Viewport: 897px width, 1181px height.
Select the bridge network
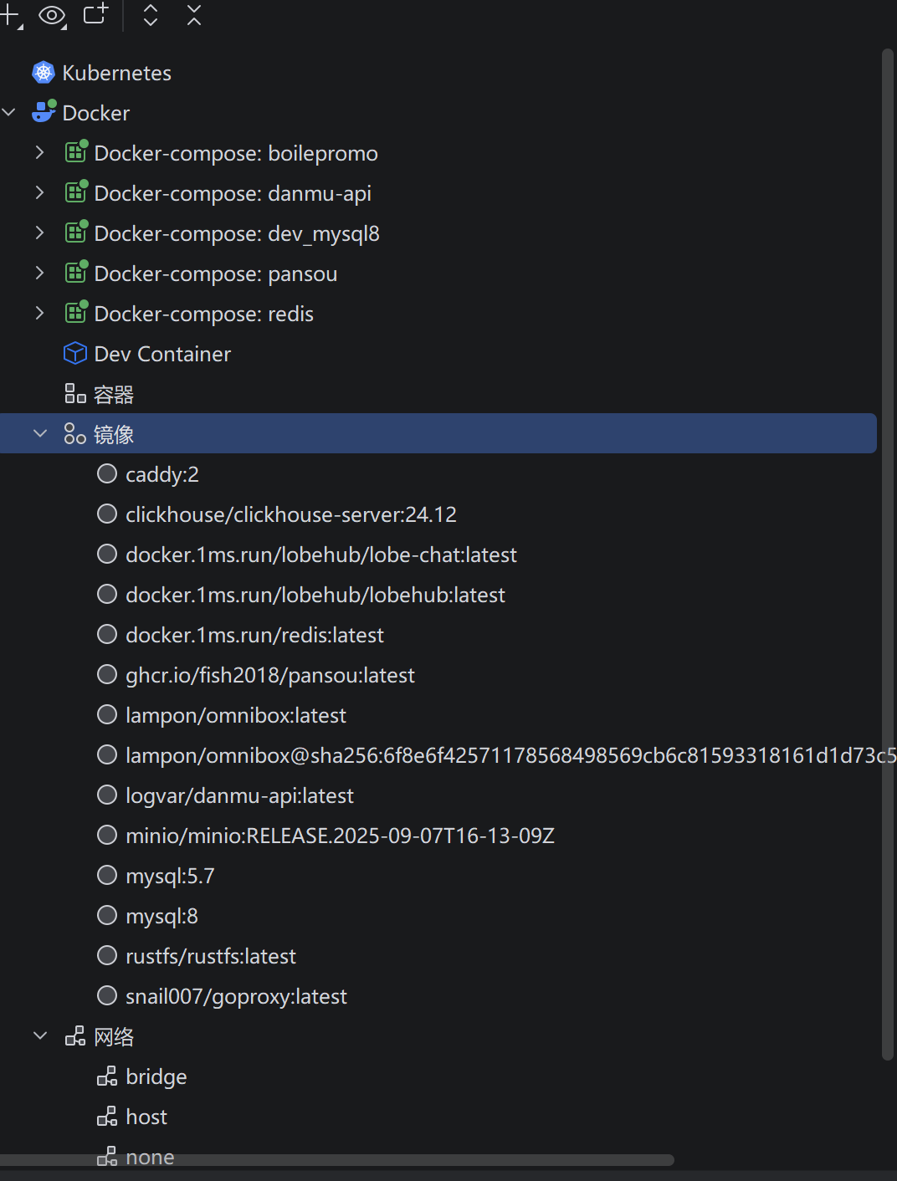coord(156,1076)
